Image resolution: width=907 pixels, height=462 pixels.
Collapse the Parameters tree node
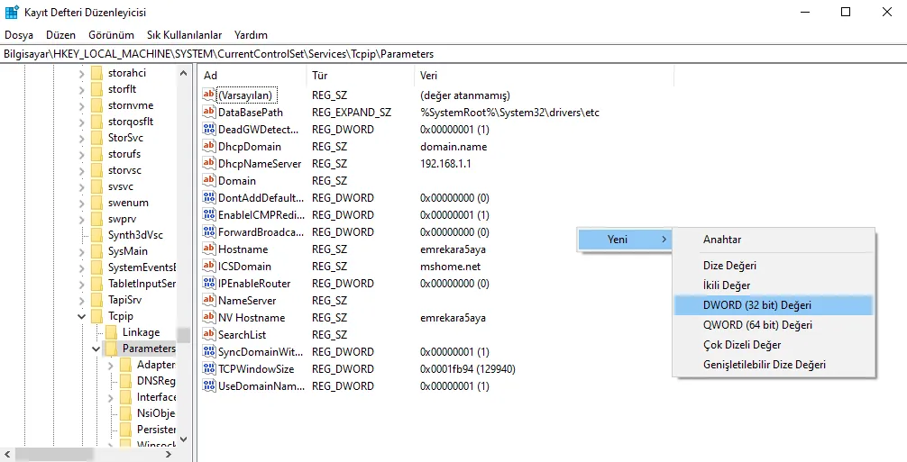tap(96, 349)
